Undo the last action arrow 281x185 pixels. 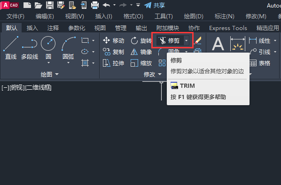point(106,5)
